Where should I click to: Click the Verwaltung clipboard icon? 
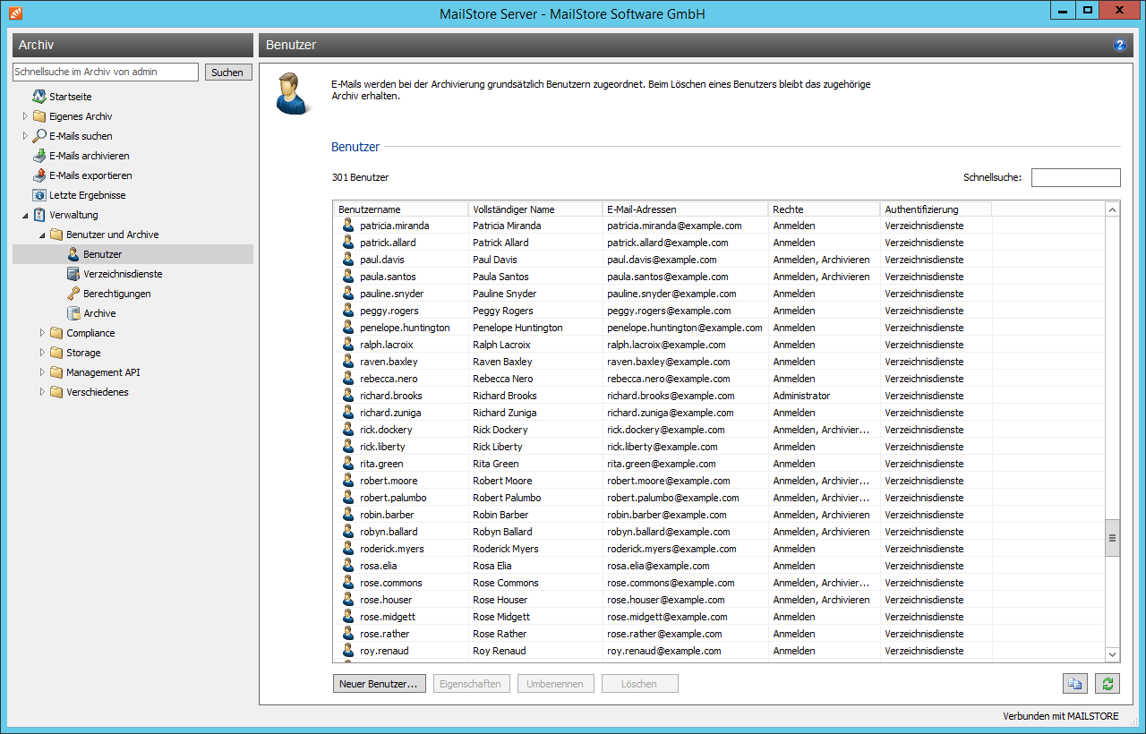[x=39, y=215]
